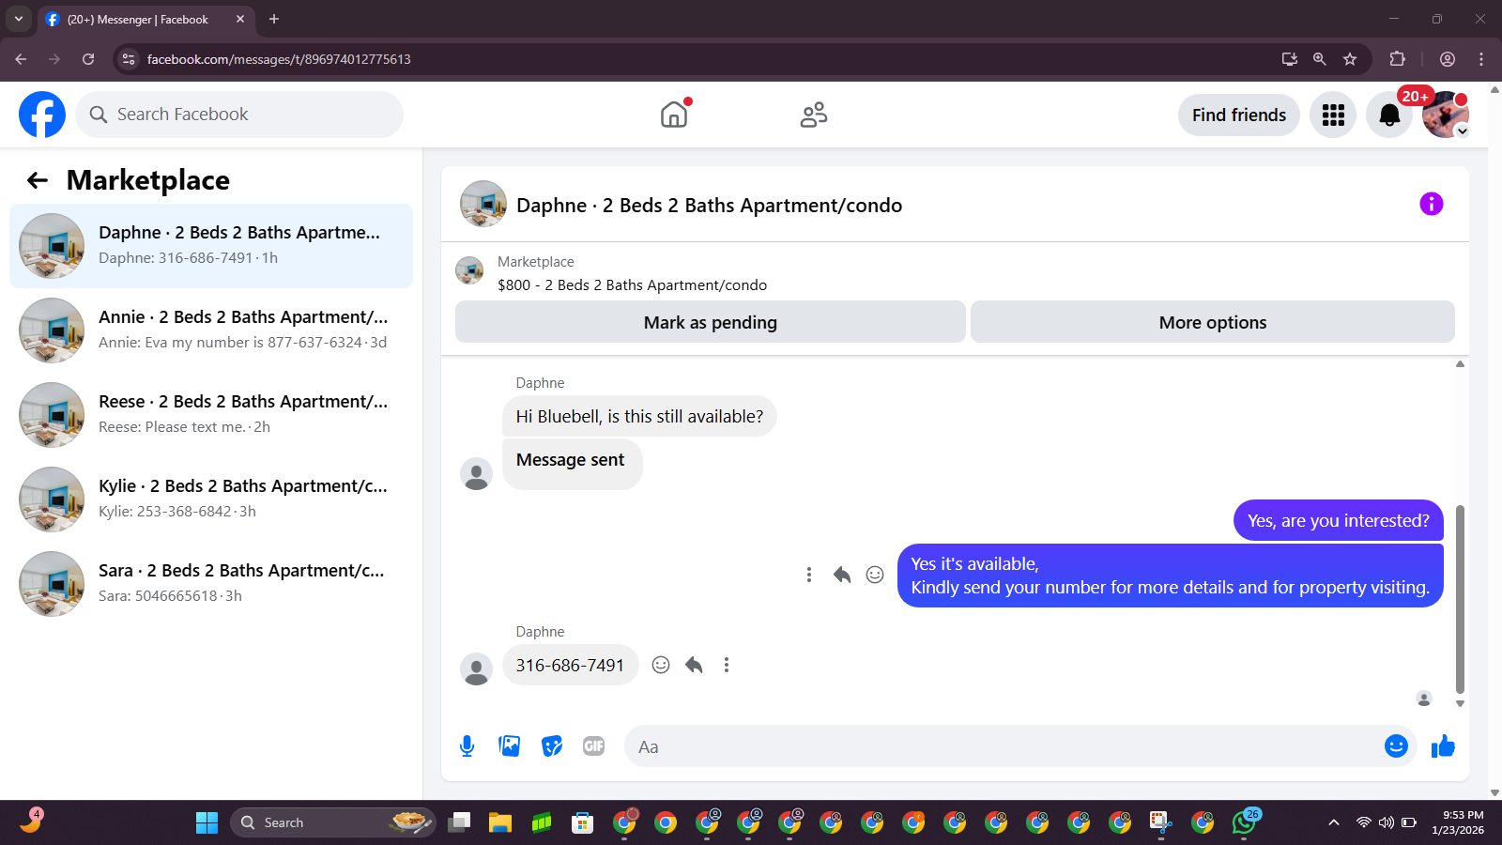Click the 'Hi Bluebell, is this still available?' message
This screenshot has width=1502, height=845.
pos(639,416)
